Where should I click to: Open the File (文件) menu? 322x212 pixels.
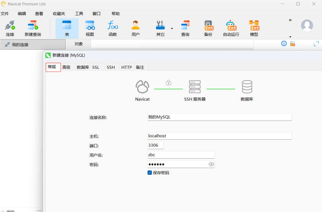pyautogui.click(x=5, y=13)
